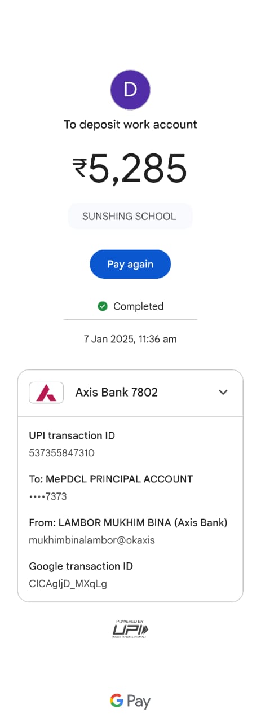The height and width of the screenshot is (722, 261).
Task: Click the Google transaction ID value CICAgIjD_MXqLg
Action: (68, 584)
